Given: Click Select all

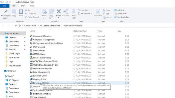Looking at the screenshot, I should [x=119, y=10].
